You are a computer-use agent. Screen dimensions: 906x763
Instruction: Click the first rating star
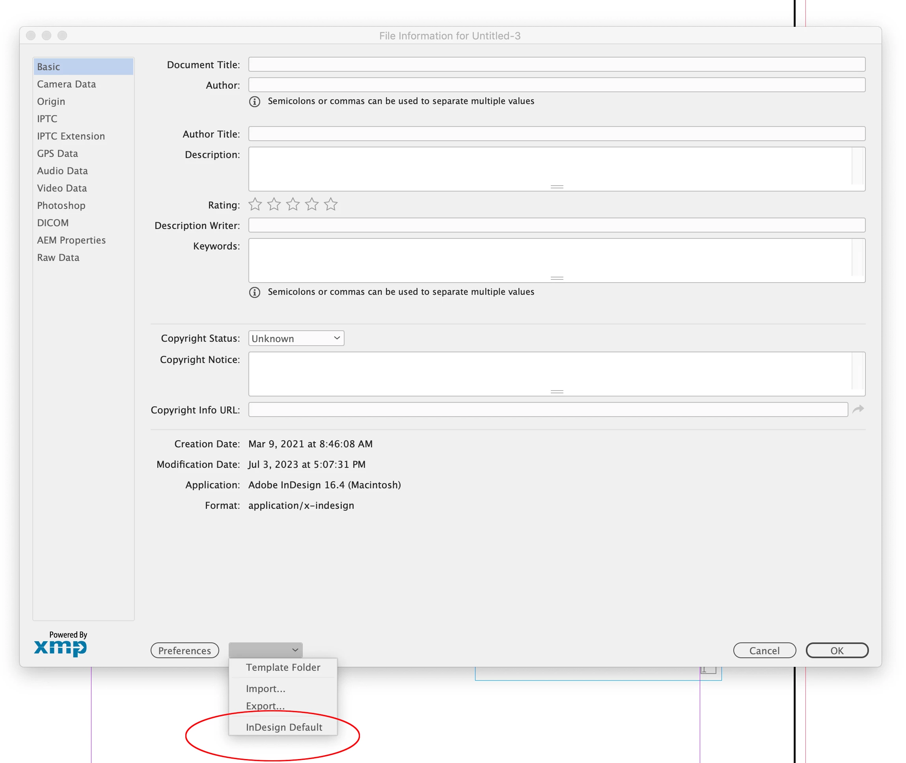255,204
